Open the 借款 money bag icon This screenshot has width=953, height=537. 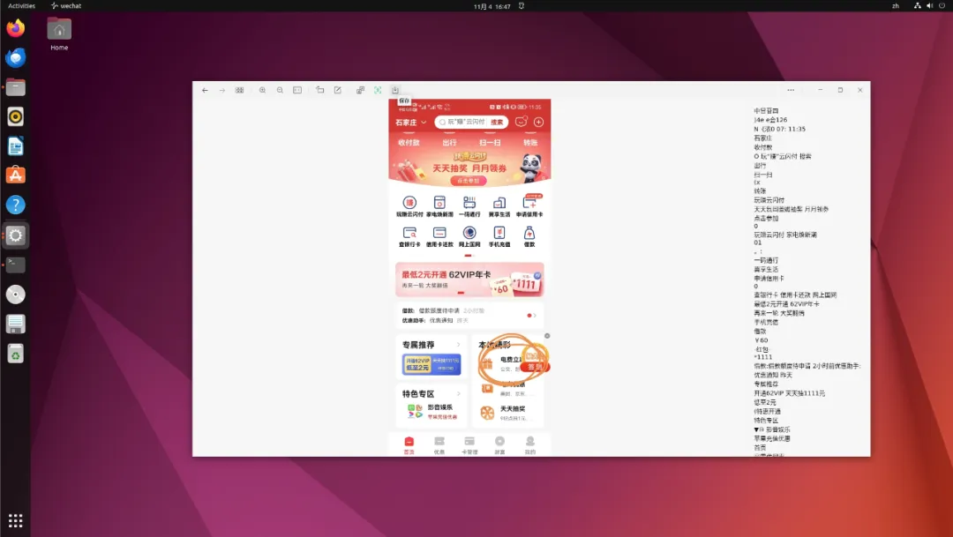(x=529, y=236)
